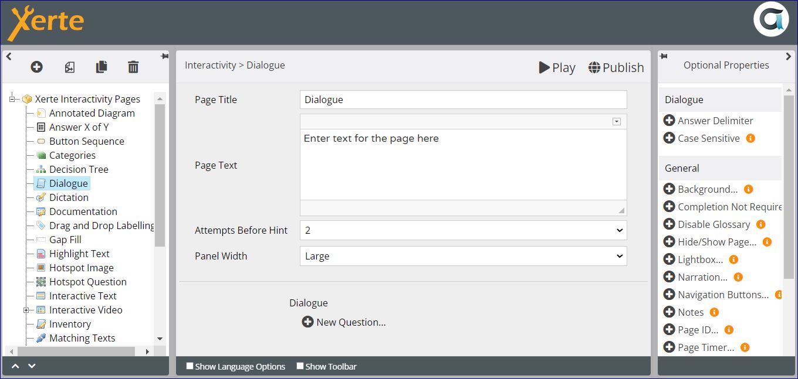
Task: Click the orange info icon beside Case Sensitive
Action: pyautogui.click(x=750, y=138)
